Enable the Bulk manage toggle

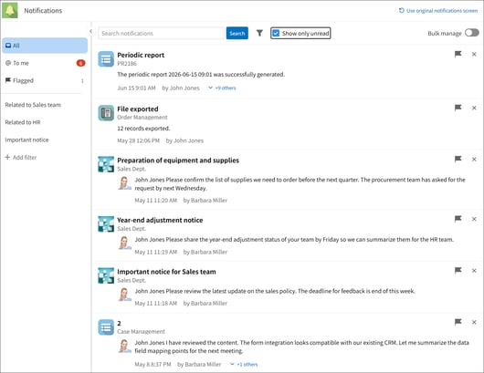[471, 33]
